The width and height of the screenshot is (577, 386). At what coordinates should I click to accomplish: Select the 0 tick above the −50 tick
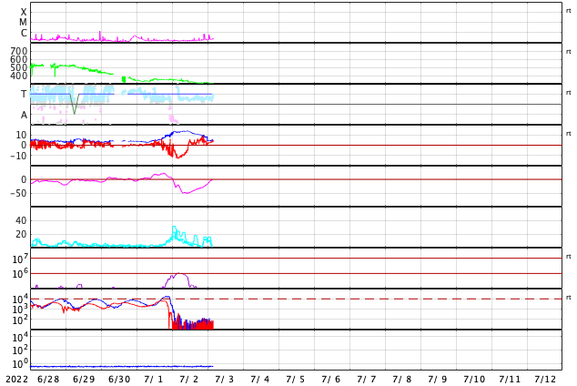(x=24, y=179)
